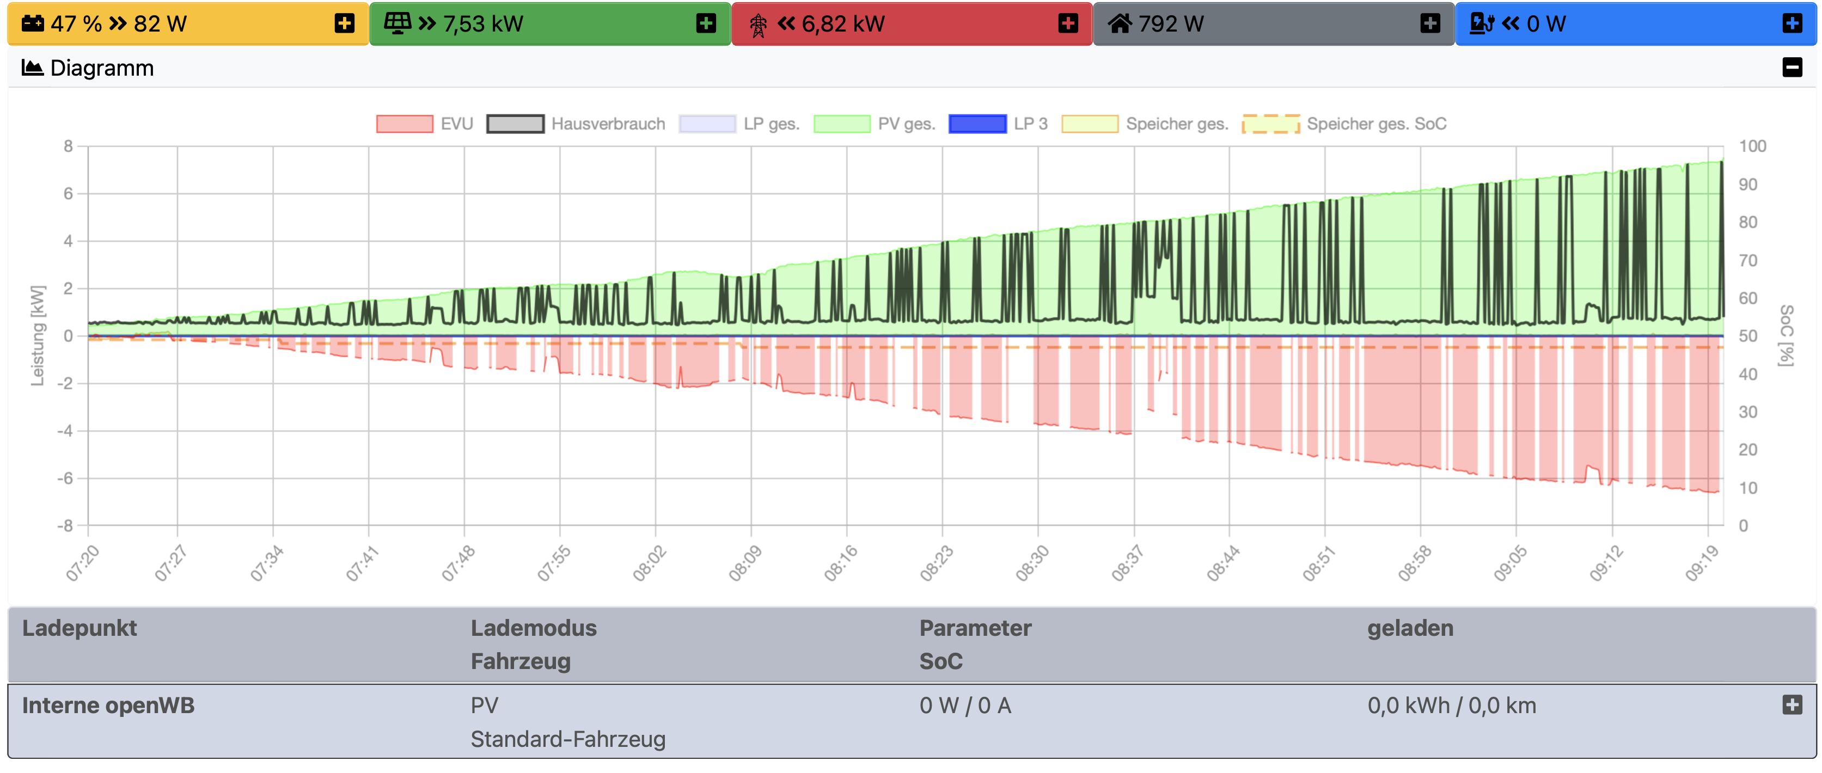Click the LP 3 blue legend swatch
This screenshot has width=1822, height=773.
977,124
